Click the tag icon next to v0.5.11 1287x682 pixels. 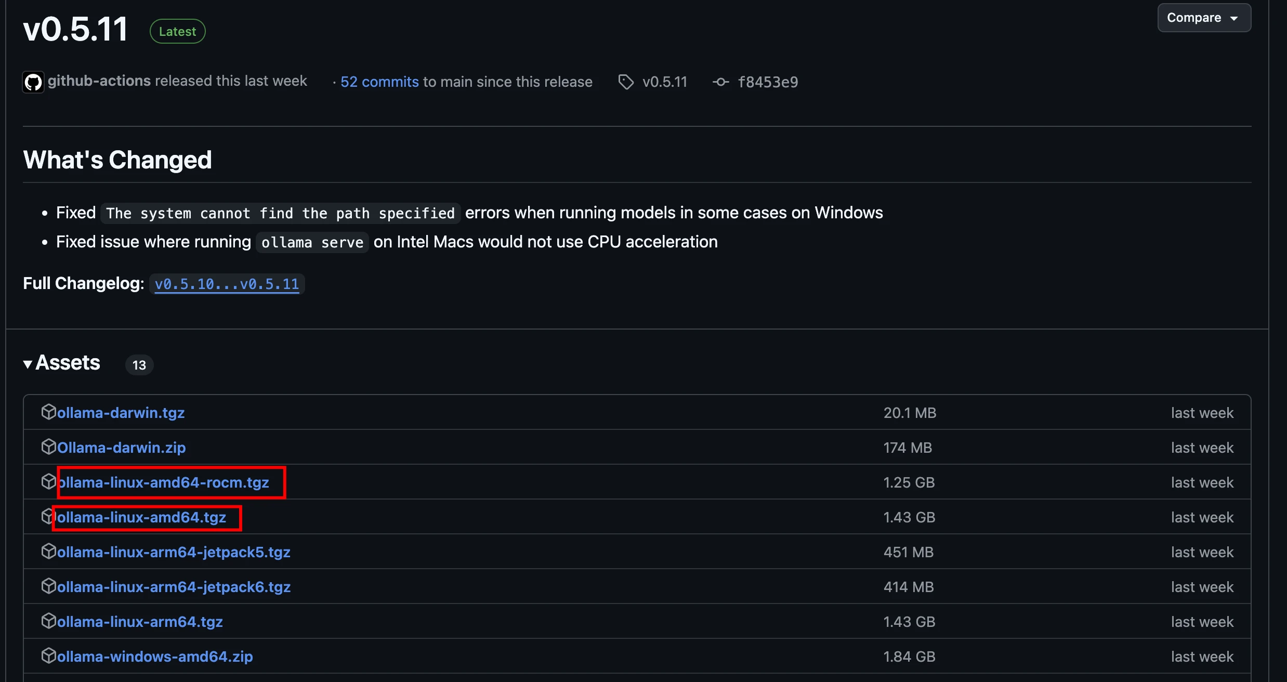626,82
